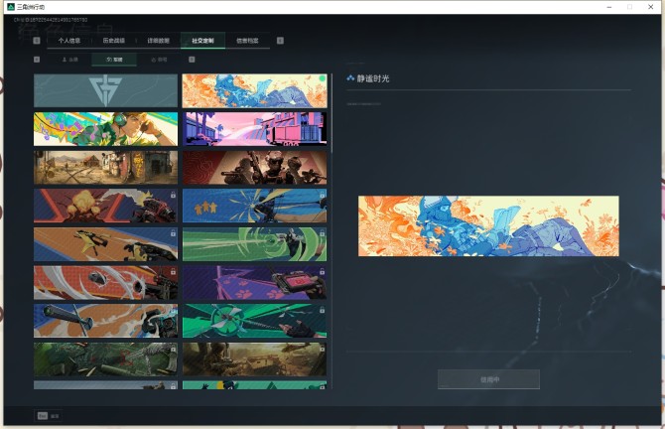This screenshot has width=665, height=429.
Task: Select the orange-blue 静谧时光 banner thumbnail
Action: point(254,90)
